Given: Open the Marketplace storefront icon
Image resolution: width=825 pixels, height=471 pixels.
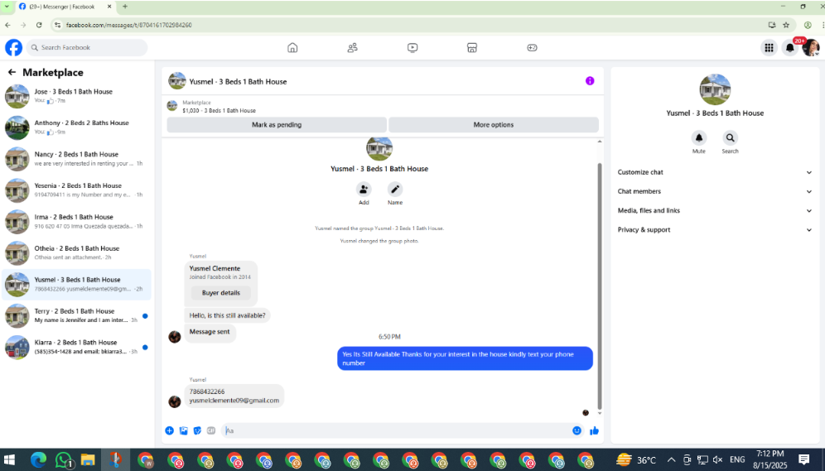Looking at the screenshot, I should (x=472, y=48).
